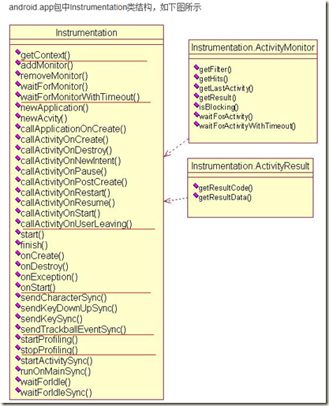This screenshot has width=329, height=406.
Task: Select the diamond icon beside isBlocking()
Action: (196, 105)
